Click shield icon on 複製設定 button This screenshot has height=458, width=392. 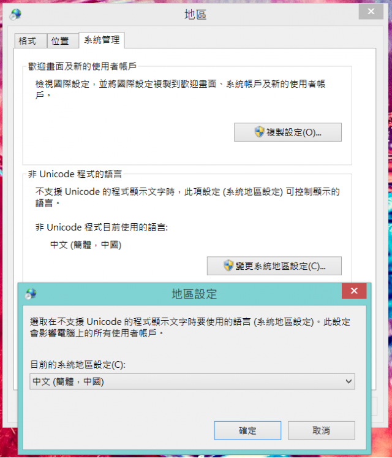[x=259, y=132]
